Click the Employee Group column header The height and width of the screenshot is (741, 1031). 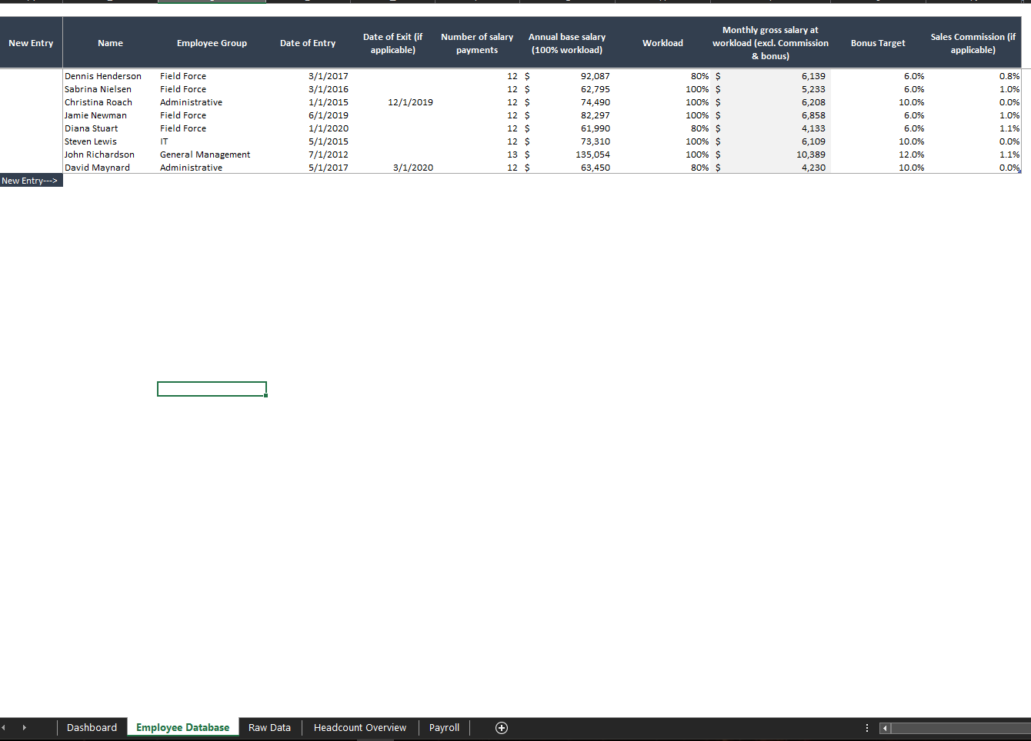(x=212, y=42)
